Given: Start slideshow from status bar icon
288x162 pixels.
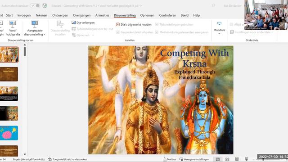Looking at the screenshot, I should (246, 159).
